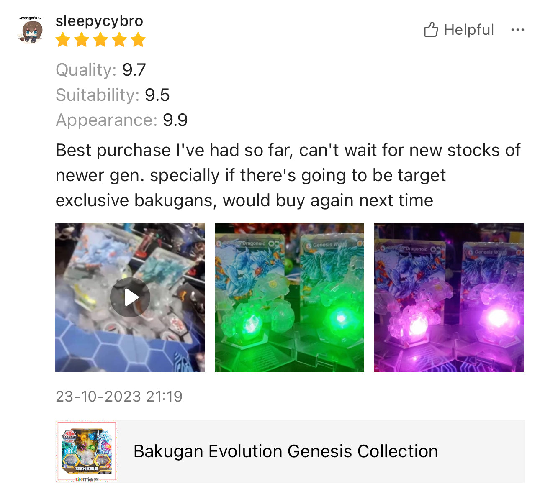Click the thumbs-up Helpful icon
Image resolution: width=540 pixels, height=494 pixels.
coord(431,30)
